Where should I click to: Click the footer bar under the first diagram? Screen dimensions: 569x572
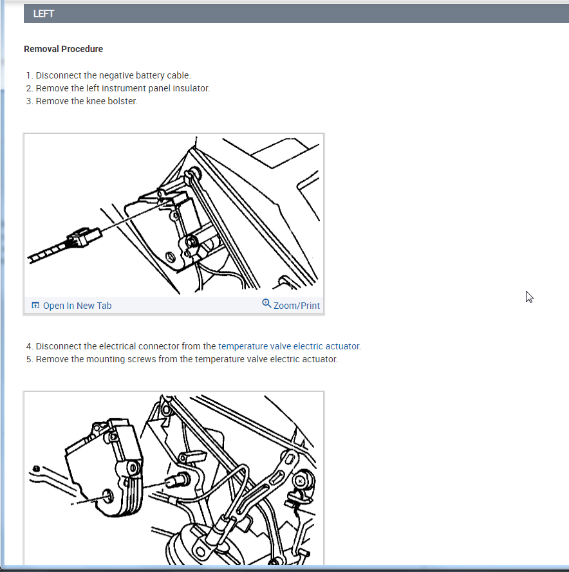(x=174, y=306)
